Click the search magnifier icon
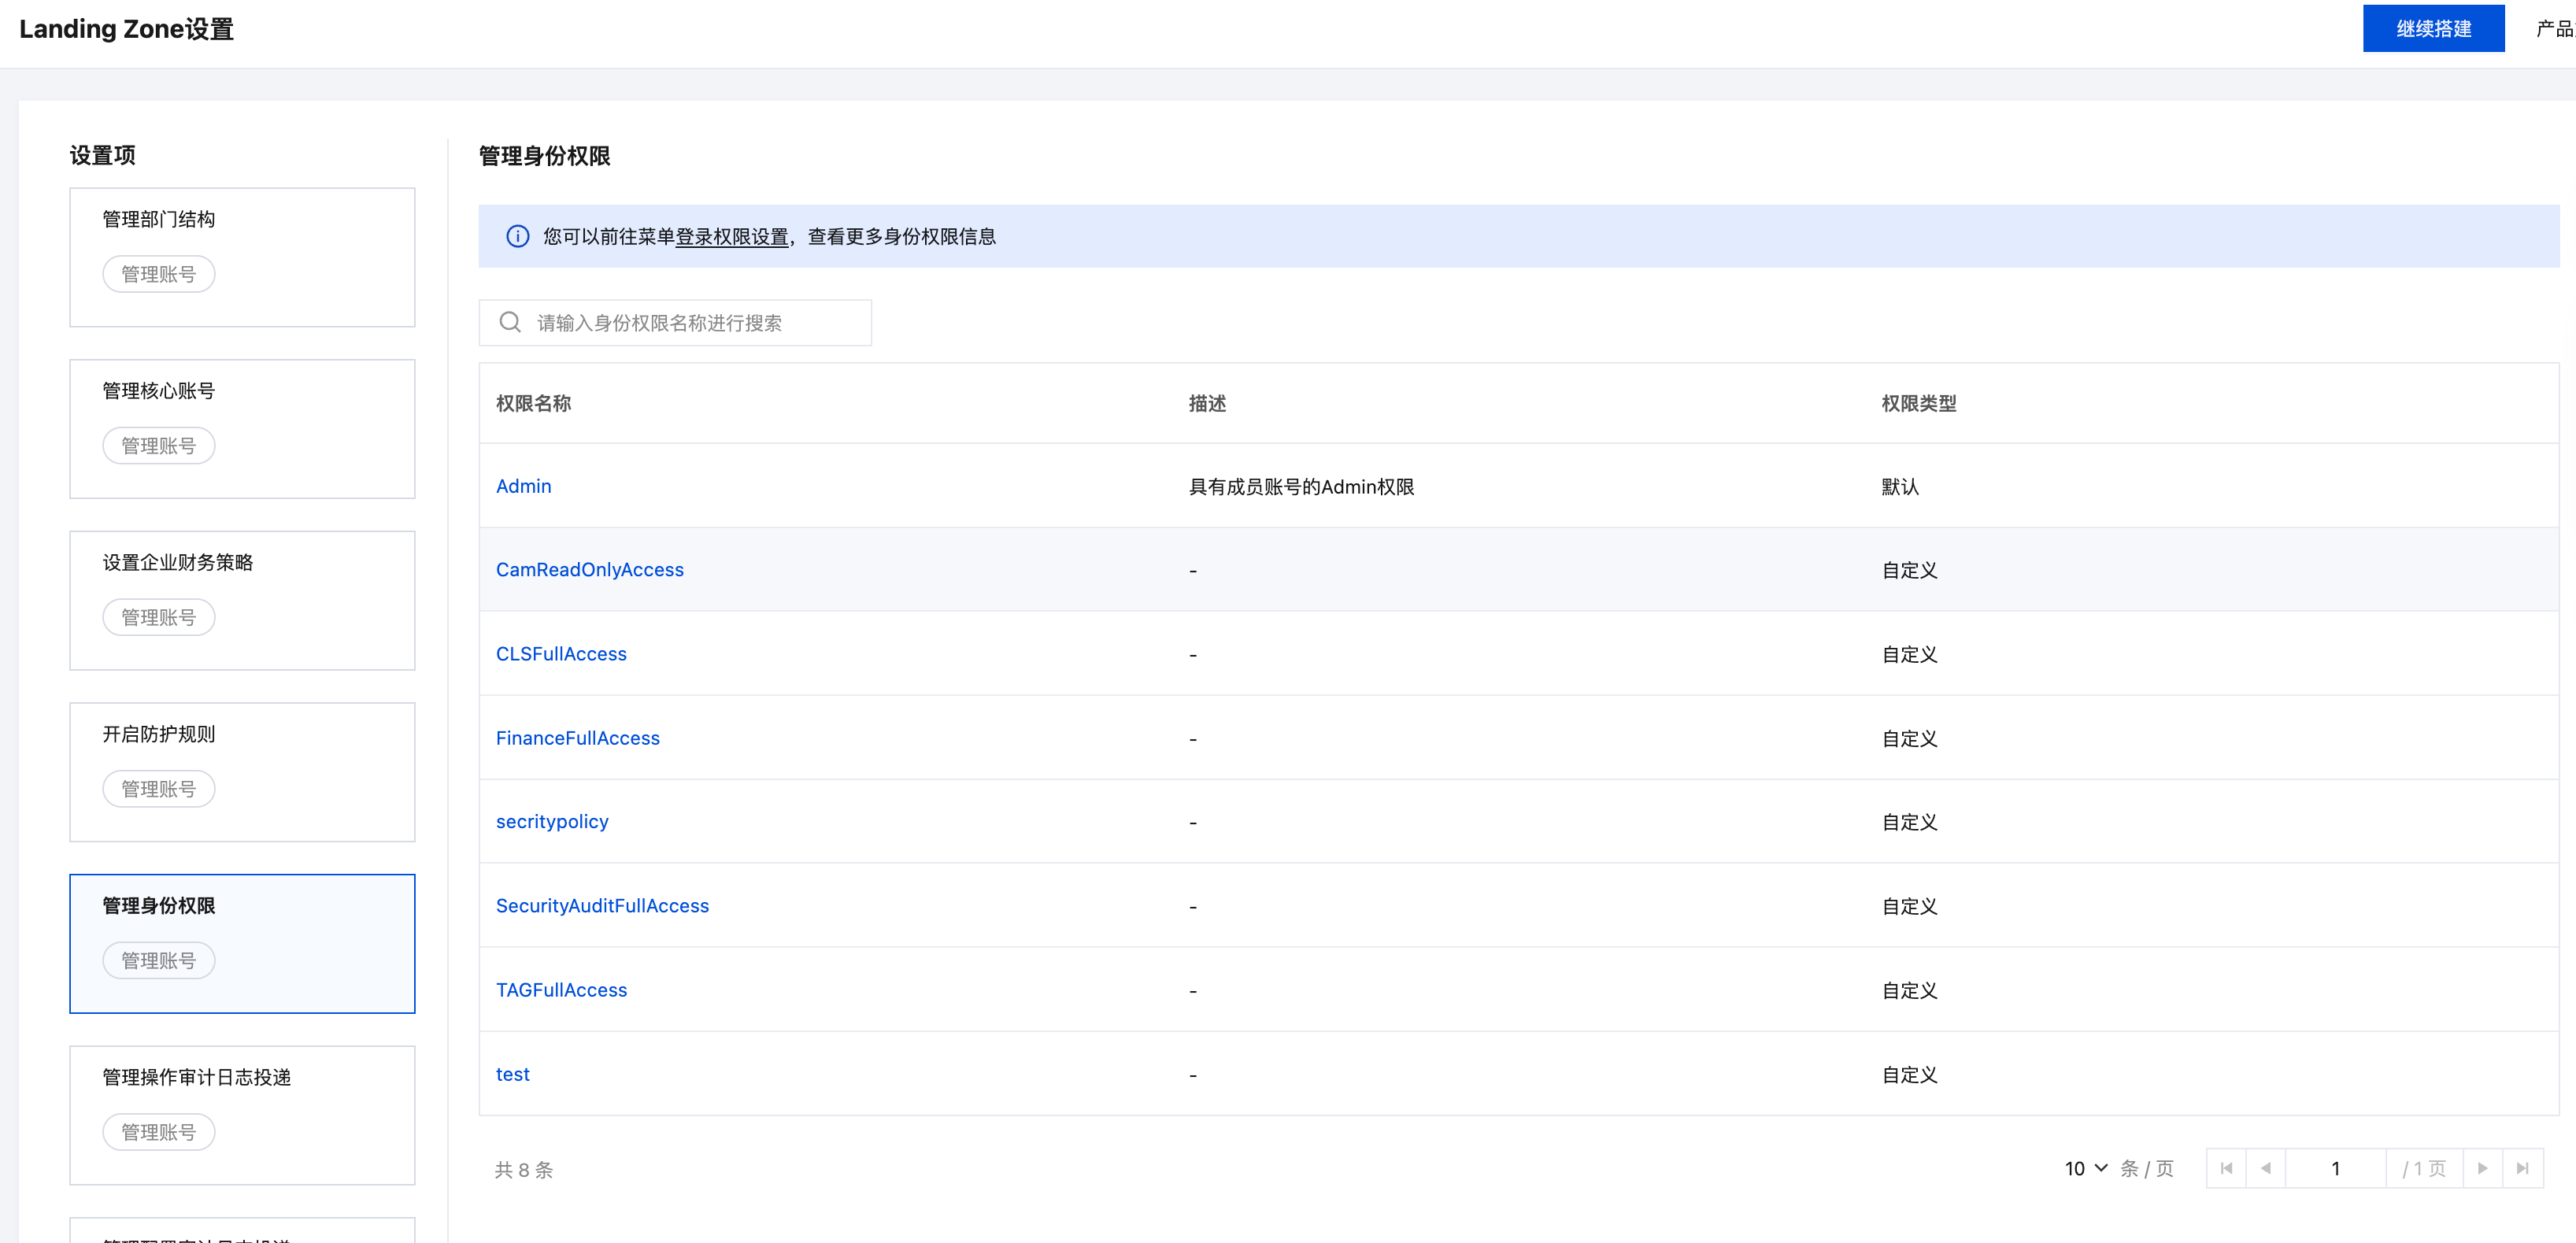 coord(510,322)
